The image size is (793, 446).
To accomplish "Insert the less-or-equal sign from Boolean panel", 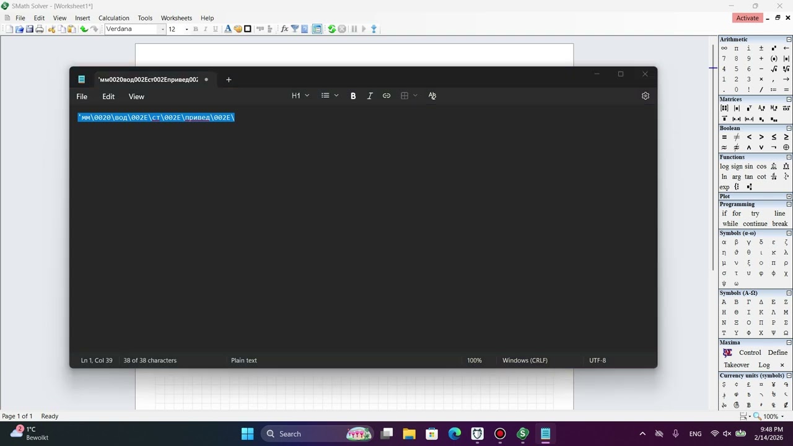I will coord(774,137).
